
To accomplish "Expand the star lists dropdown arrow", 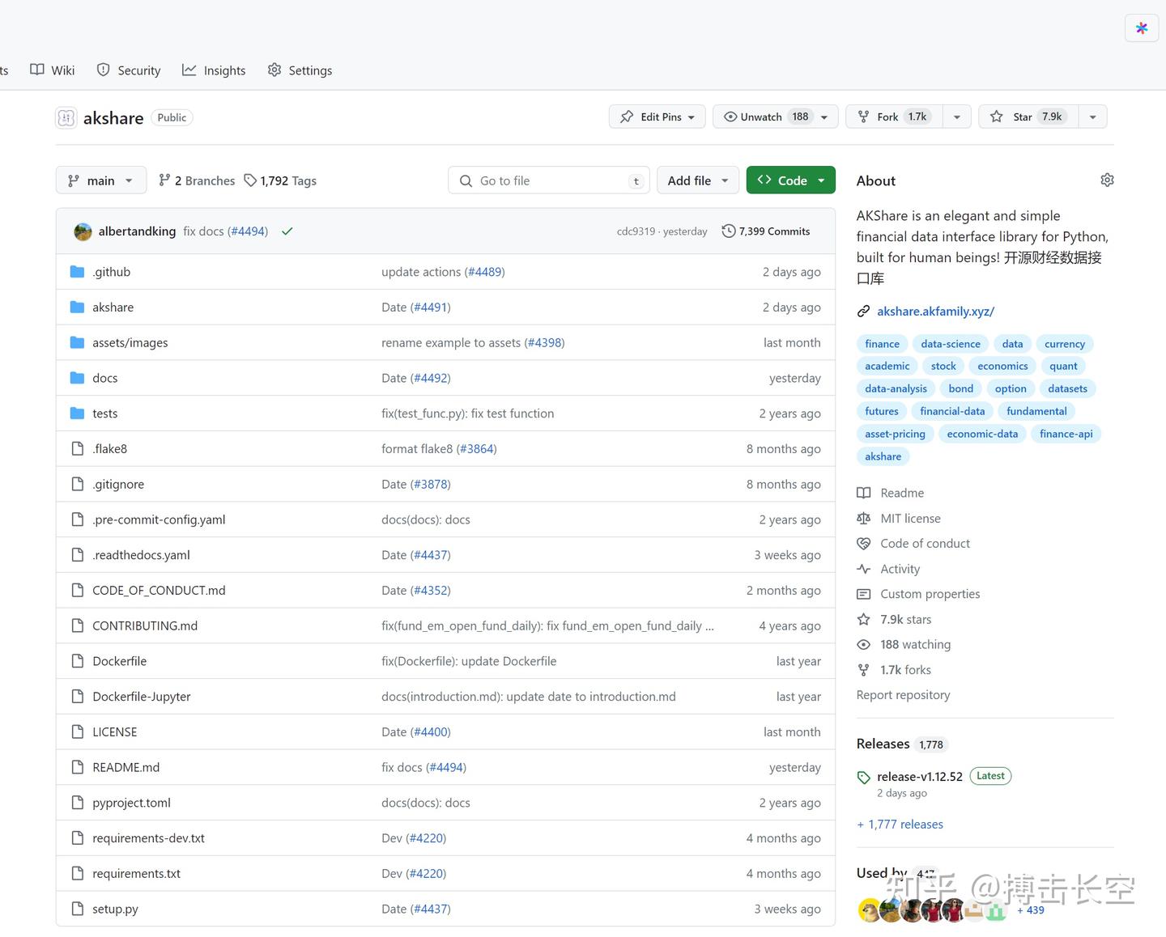I will pyautogui.click(x=1092, y=117).
